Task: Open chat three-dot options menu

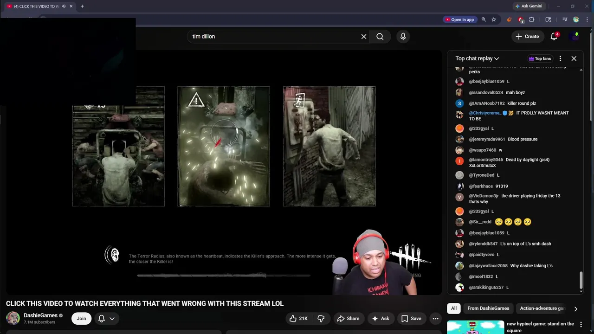Action: point(560,58)
